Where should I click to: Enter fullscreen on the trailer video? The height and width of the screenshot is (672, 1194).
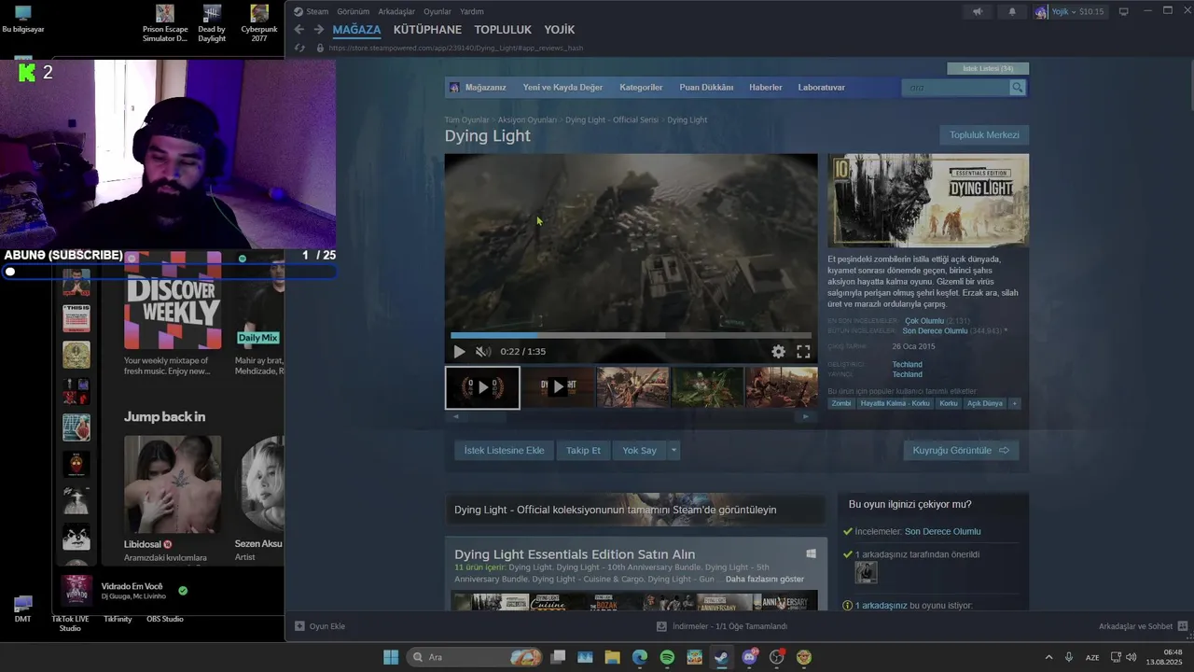point(803,352)
